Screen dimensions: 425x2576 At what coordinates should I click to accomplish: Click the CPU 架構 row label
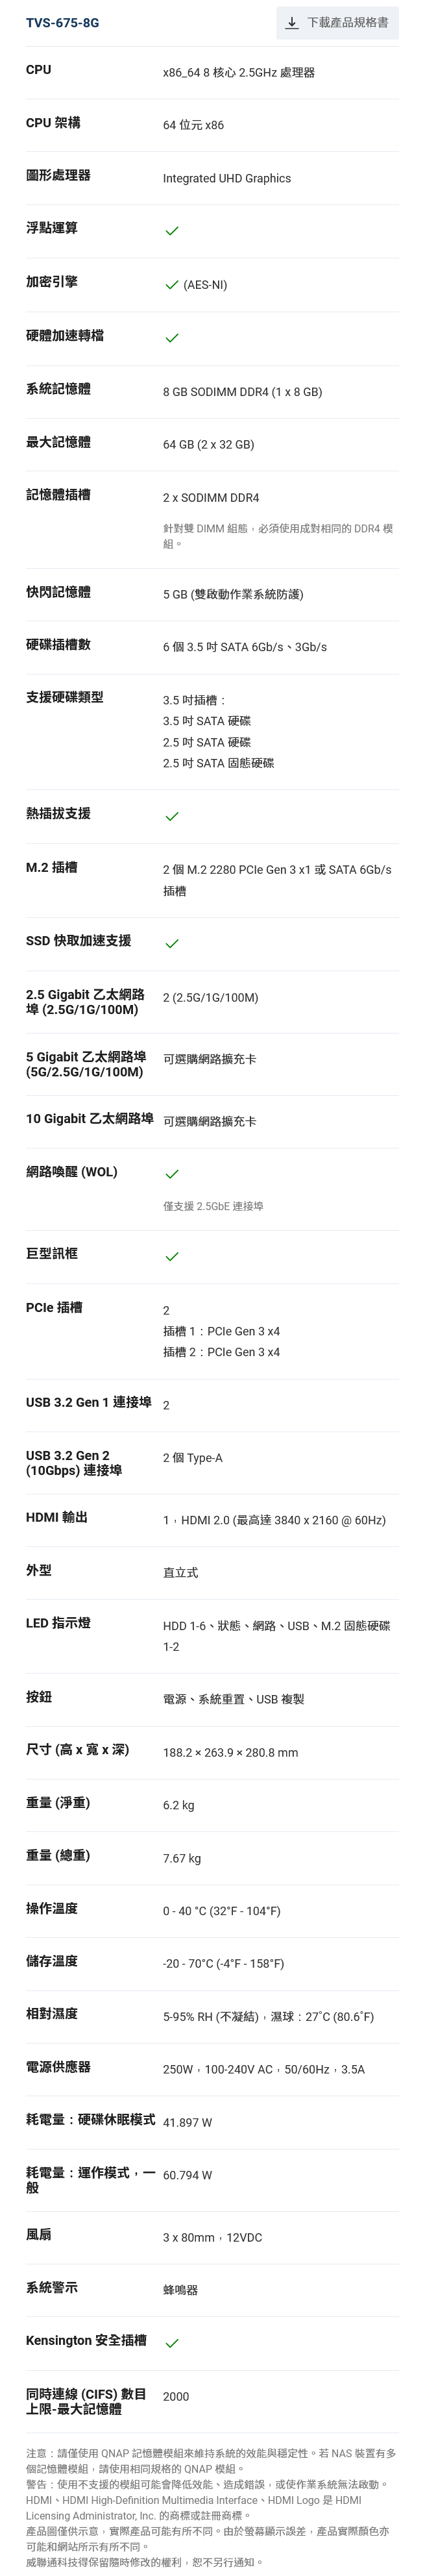[x=53, y=123]
